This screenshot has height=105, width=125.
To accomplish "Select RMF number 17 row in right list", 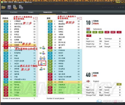I will (x=64, y=40).
